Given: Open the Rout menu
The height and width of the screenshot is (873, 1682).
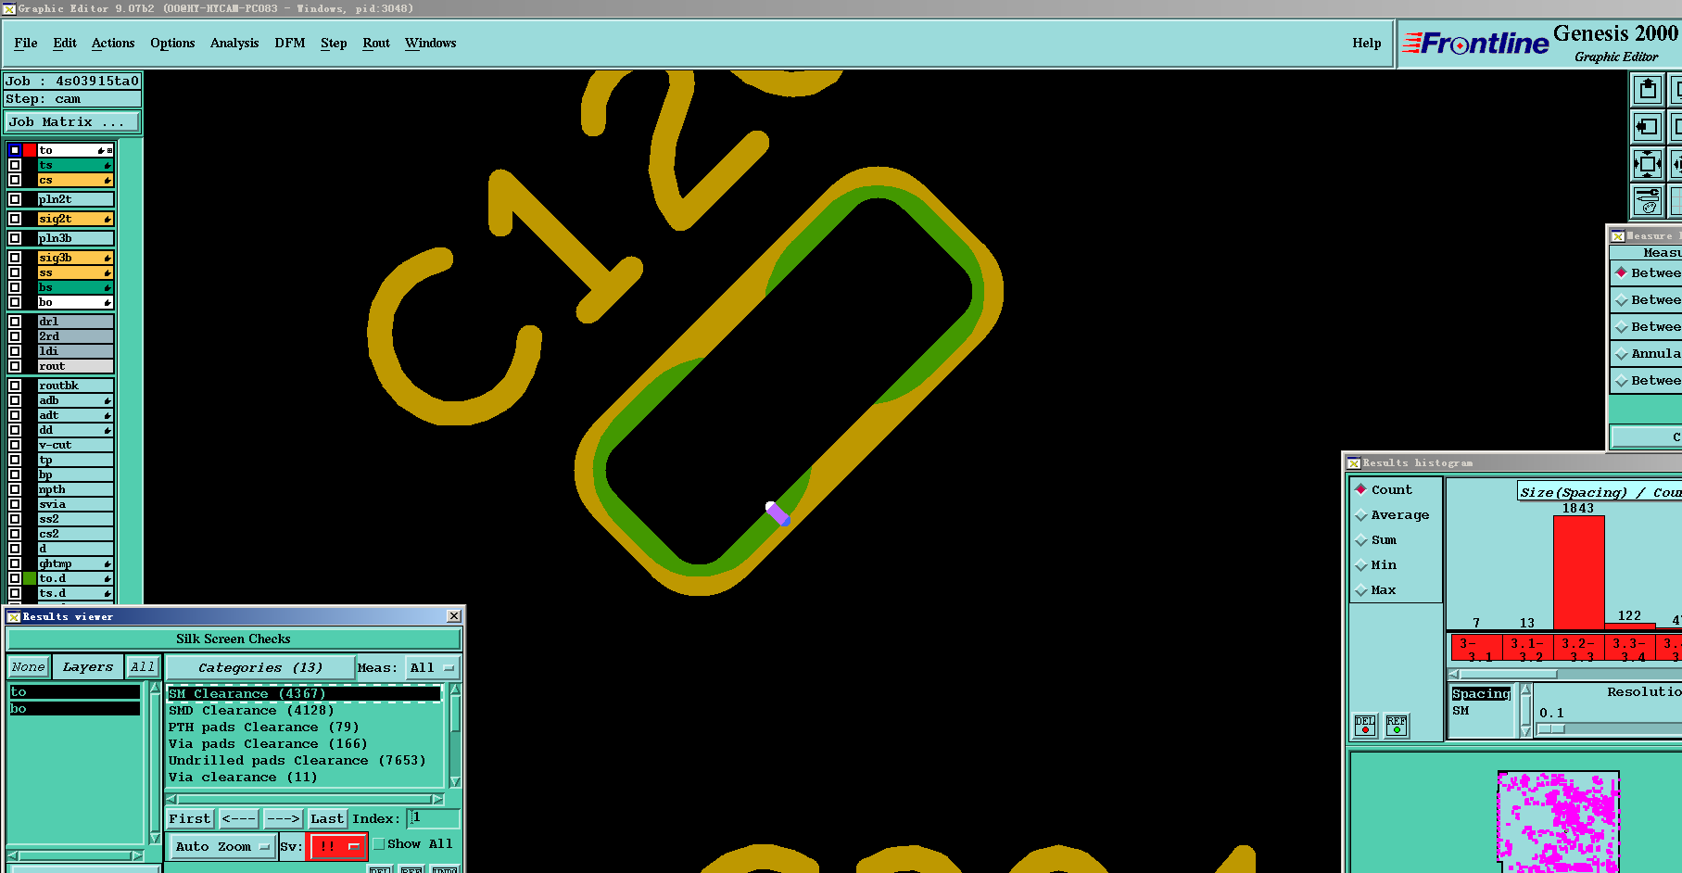Looking at the screenshot, I should click(x=376, y=44).
